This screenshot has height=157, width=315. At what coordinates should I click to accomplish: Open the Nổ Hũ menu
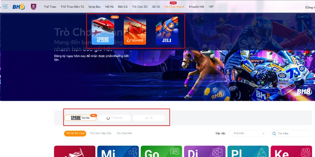click(x=109, y=7)
